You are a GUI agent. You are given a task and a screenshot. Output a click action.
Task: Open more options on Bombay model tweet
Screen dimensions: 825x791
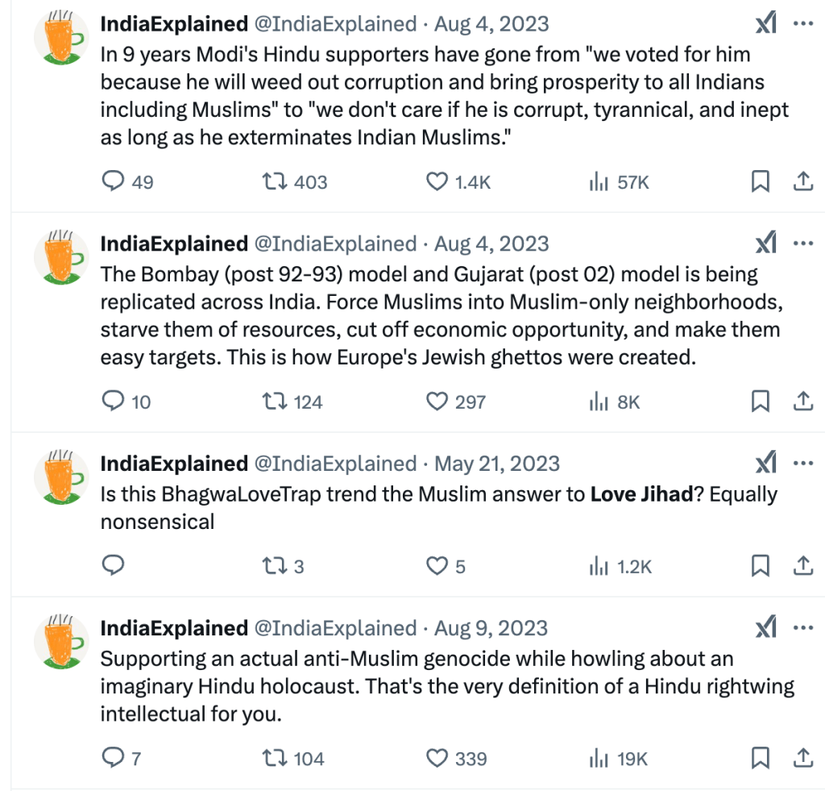803,244
